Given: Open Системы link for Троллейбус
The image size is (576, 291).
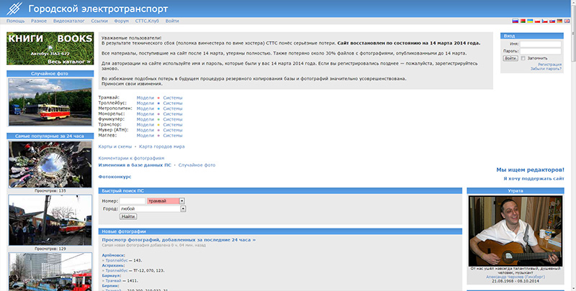Looking at the screenshot, I should pos(173,103).
